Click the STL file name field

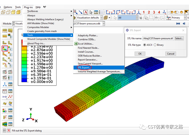158,38
